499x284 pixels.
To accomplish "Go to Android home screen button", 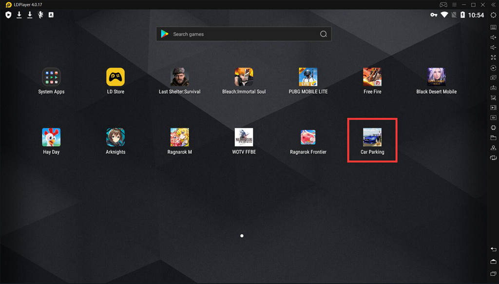I will [493, 262].
